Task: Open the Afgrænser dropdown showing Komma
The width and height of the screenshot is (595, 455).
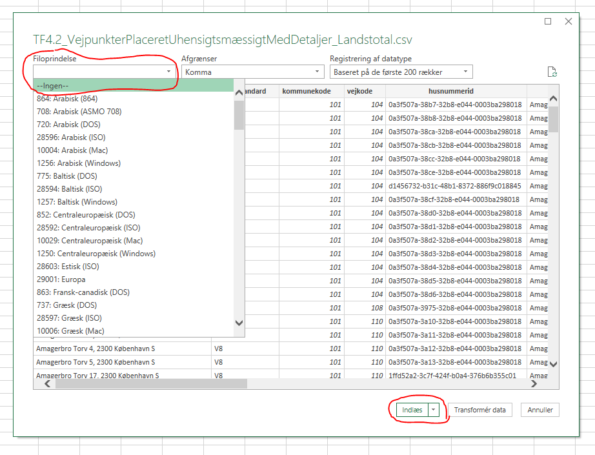Action: coord(253,72)
